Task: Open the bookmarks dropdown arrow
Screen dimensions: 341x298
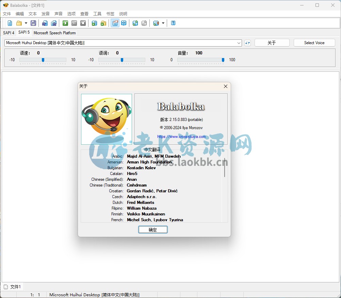Action: 163,23
